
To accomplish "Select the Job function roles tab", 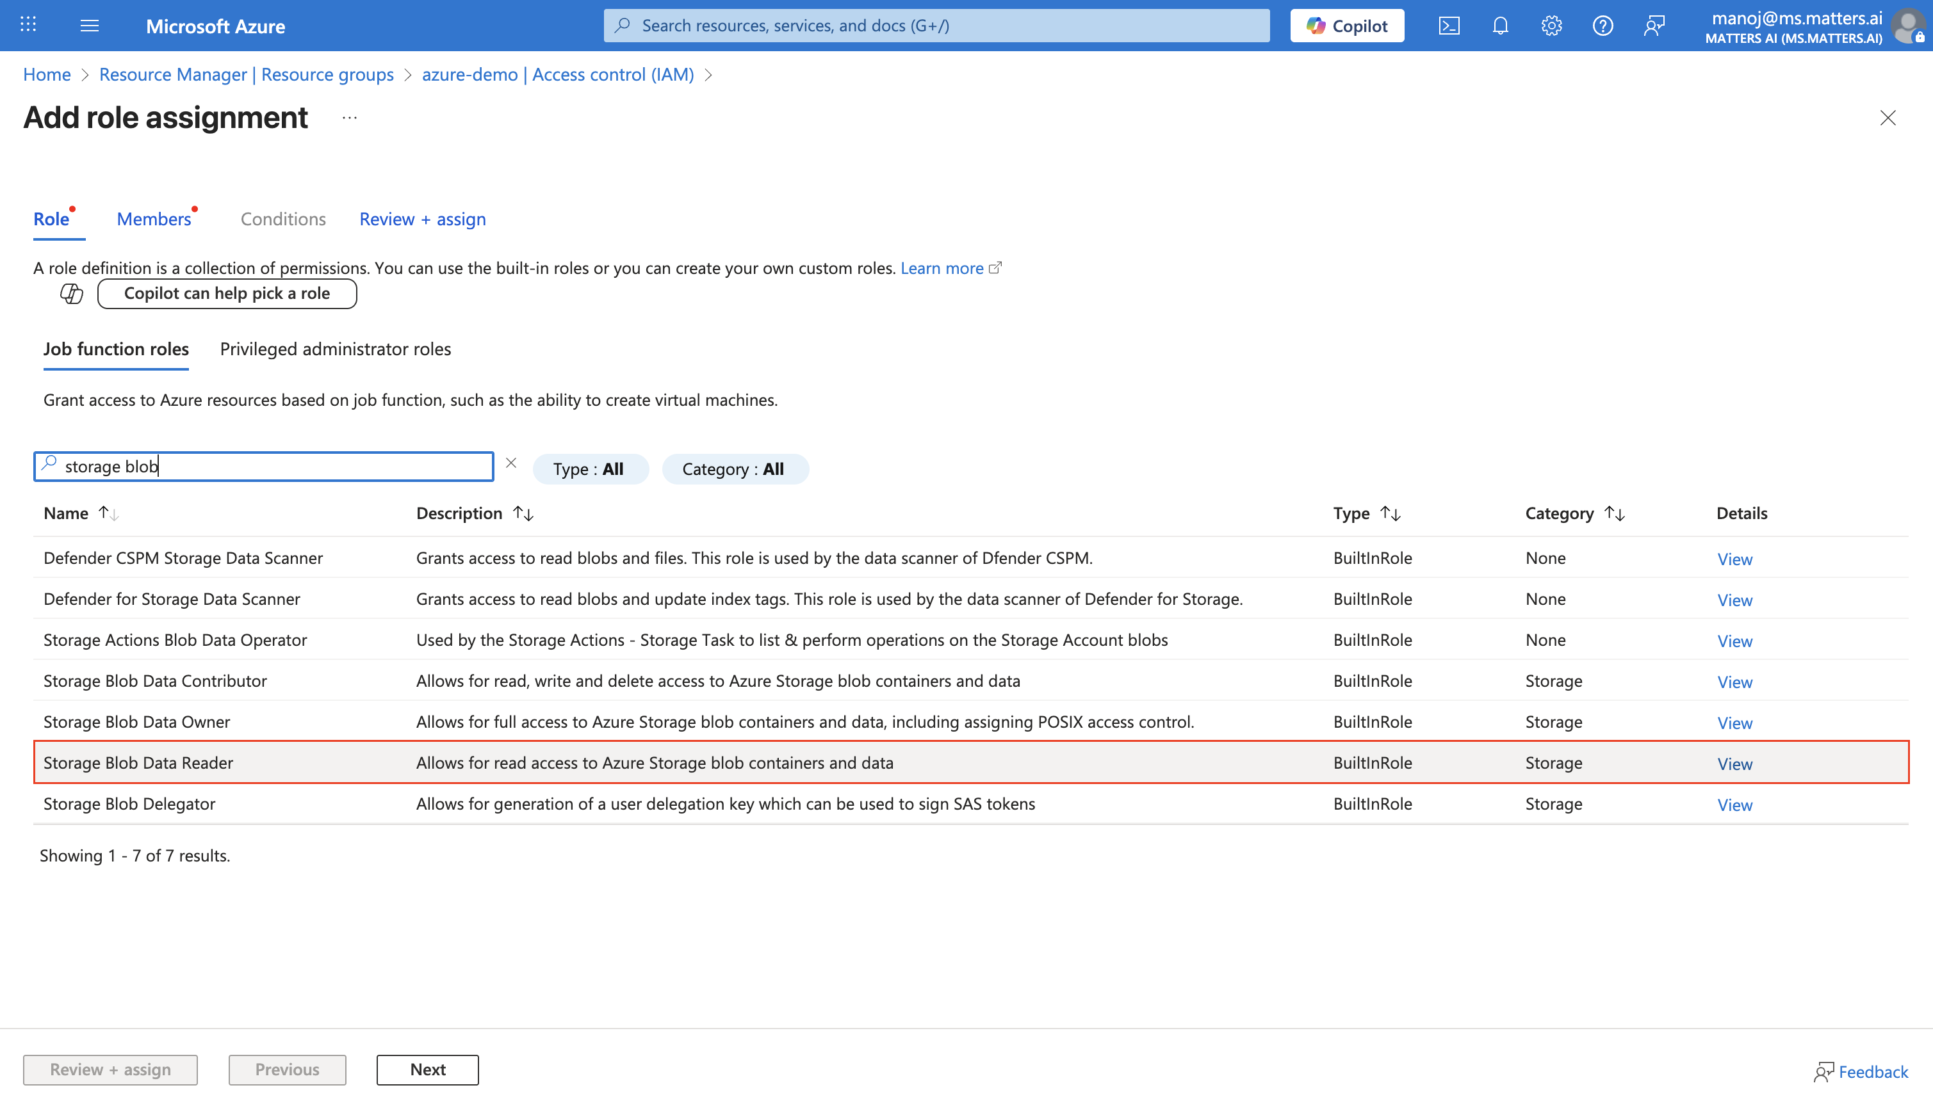I will tap(115, 349).
